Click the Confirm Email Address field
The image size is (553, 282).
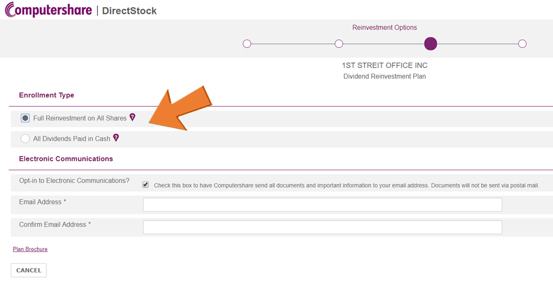[322, 227]
